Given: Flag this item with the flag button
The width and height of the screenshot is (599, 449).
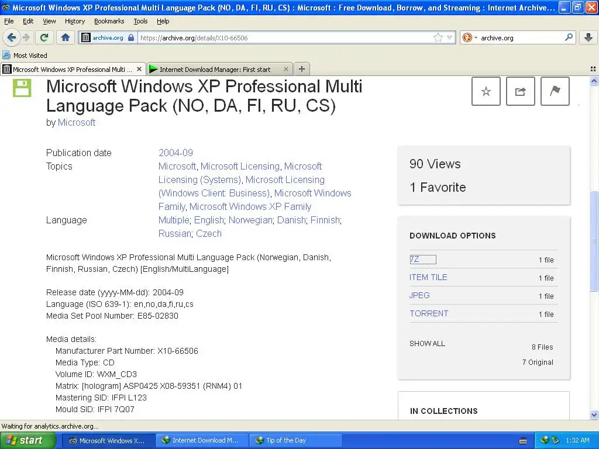Looking at the screenshot, I should (555, 91).
